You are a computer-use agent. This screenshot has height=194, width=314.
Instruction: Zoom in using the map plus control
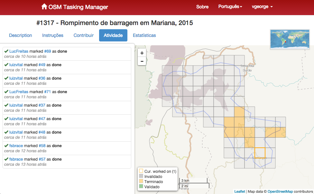(x=142, y=52)
